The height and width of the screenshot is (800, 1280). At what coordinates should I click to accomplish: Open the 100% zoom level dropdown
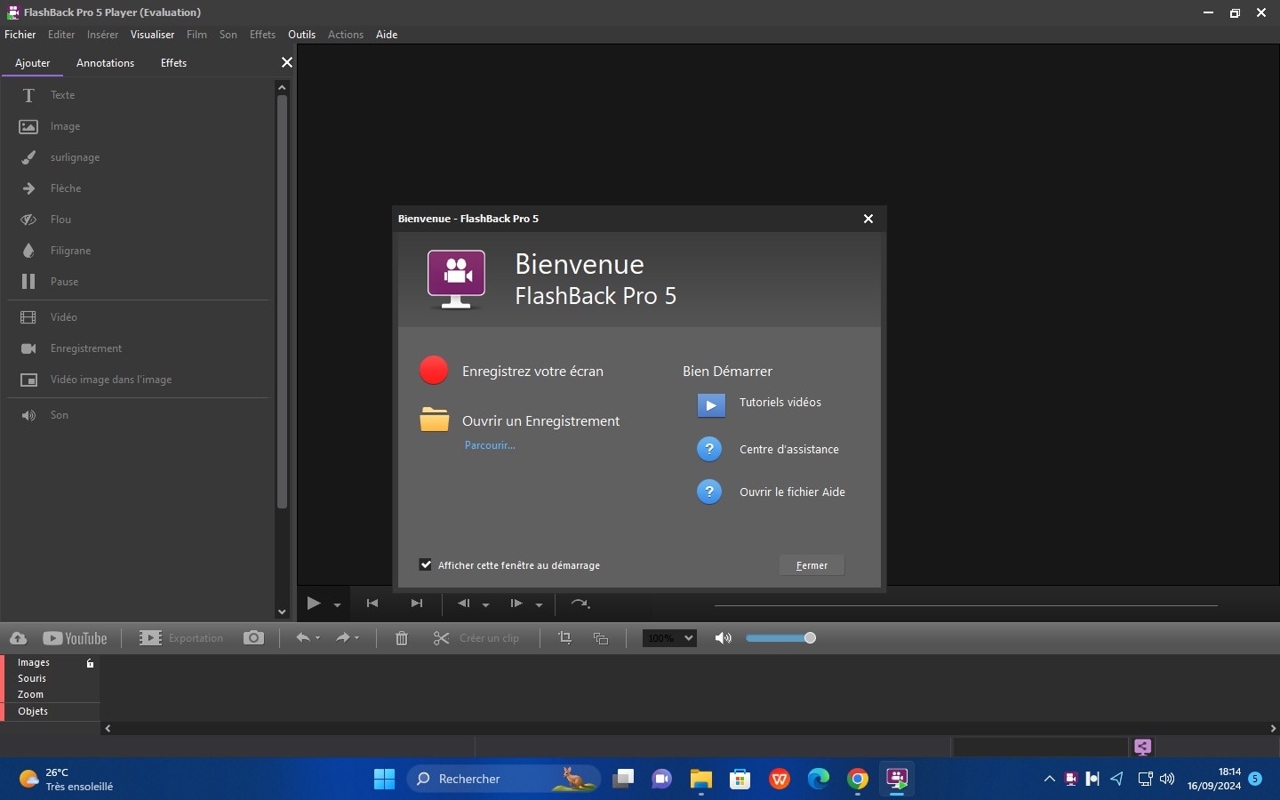click(669, 638)
